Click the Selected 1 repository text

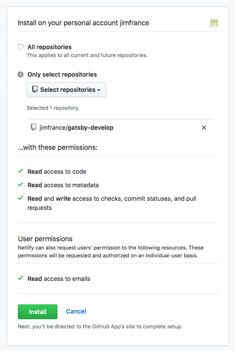point(53,108)
